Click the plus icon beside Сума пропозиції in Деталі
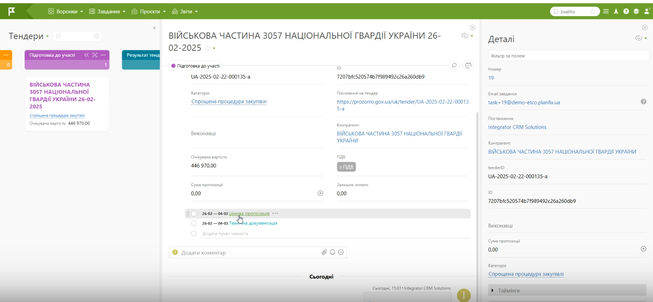 [x=643, y=249]
